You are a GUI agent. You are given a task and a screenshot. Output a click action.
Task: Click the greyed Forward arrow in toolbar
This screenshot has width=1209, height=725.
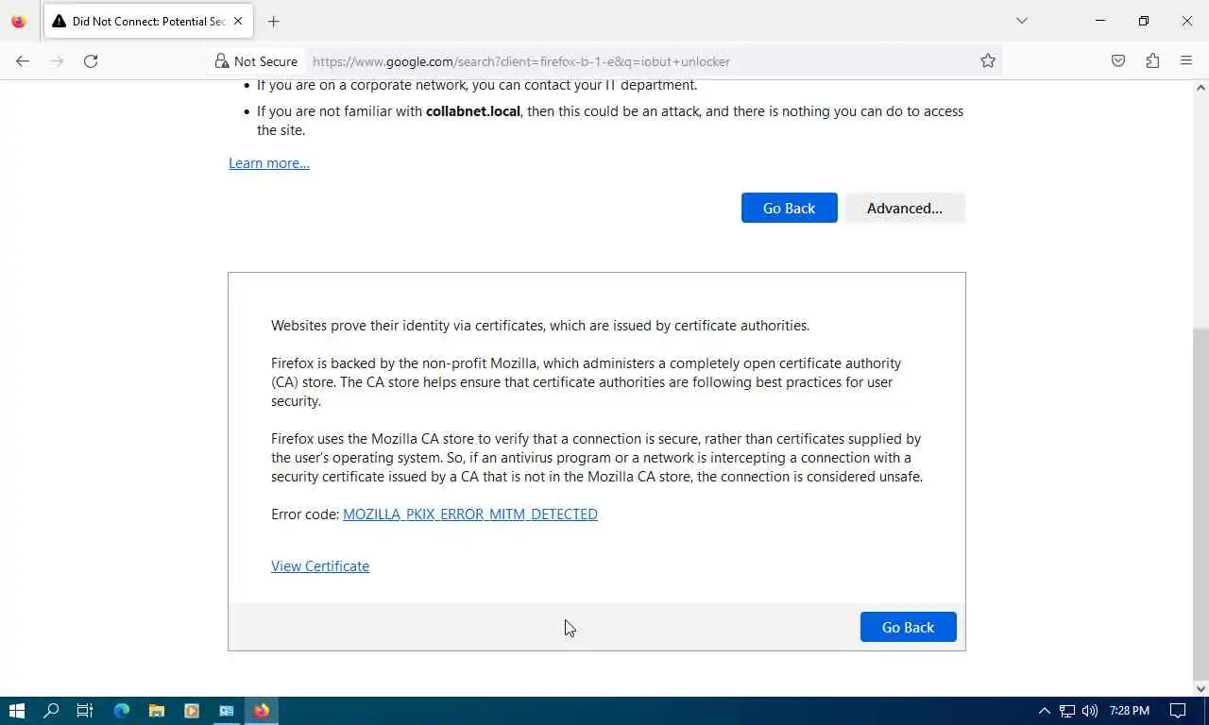point(57,61)
